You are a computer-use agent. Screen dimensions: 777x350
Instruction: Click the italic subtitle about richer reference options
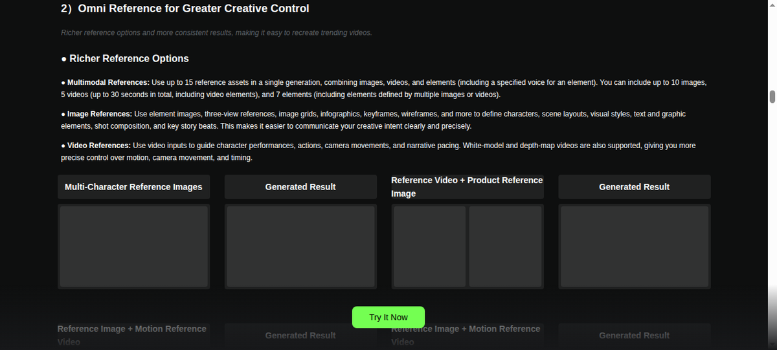click(217, 32)
